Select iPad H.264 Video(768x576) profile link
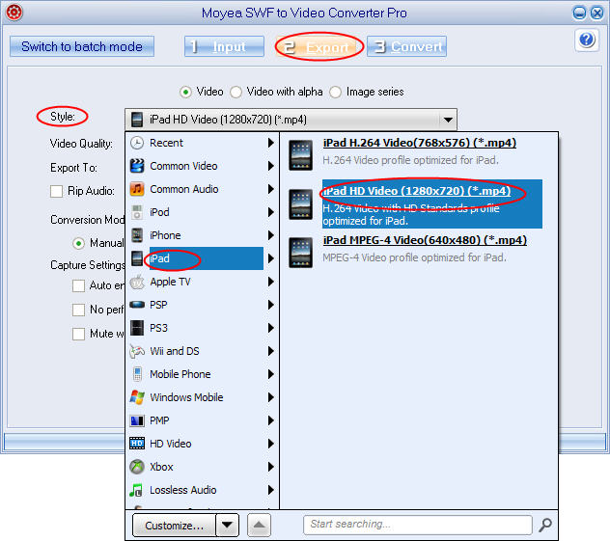This screenshot has height=541, width=610. 420,143
